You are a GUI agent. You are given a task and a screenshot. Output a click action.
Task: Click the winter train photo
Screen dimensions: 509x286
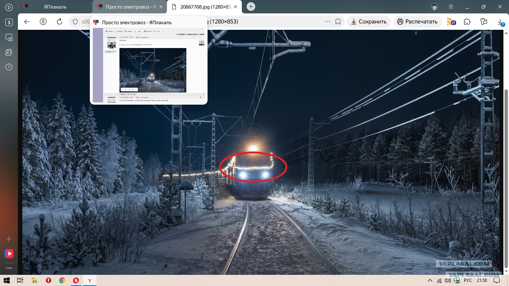point(261,152)
